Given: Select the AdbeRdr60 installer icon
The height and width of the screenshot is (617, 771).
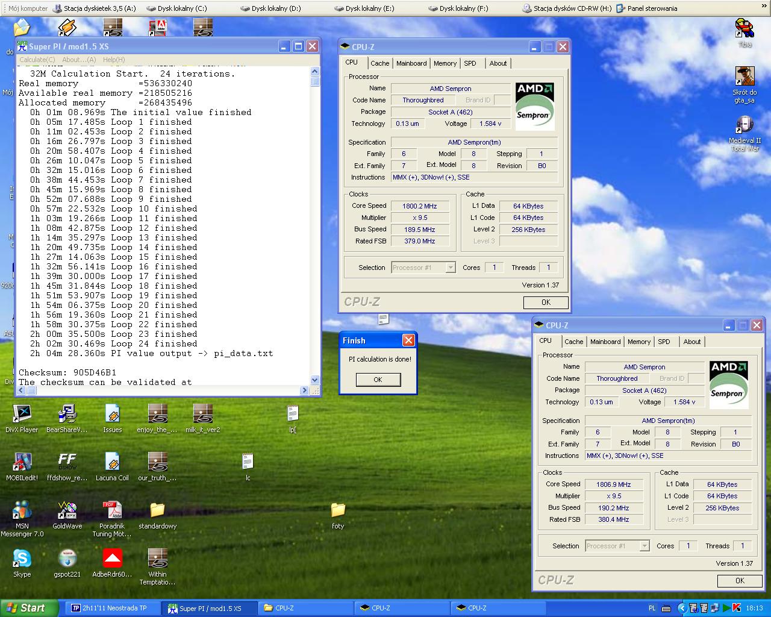Looking at the screenshot, I should [112, 563].
